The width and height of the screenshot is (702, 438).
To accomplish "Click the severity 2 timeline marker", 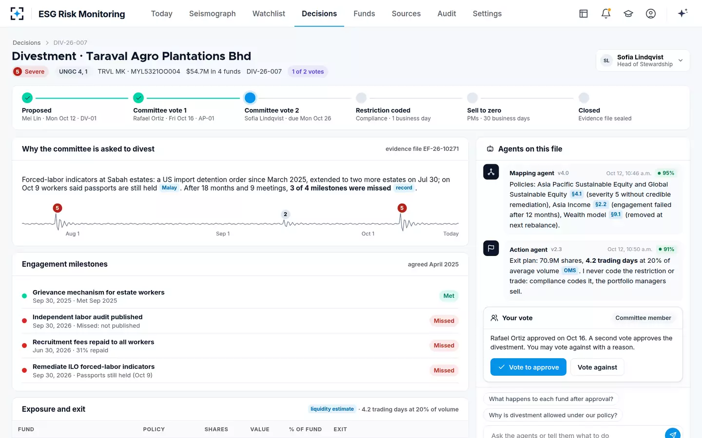I will [286, 214].
